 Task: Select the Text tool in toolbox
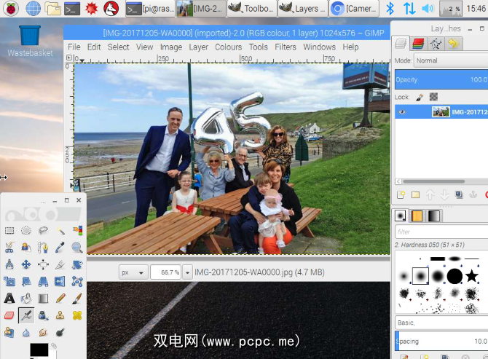tap(9, 298)
